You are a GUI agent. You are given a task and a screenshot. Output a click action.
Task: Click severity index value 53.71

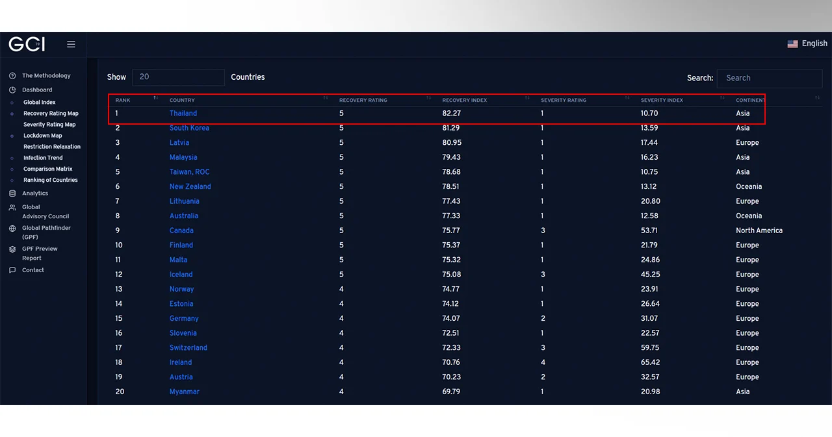649,231
